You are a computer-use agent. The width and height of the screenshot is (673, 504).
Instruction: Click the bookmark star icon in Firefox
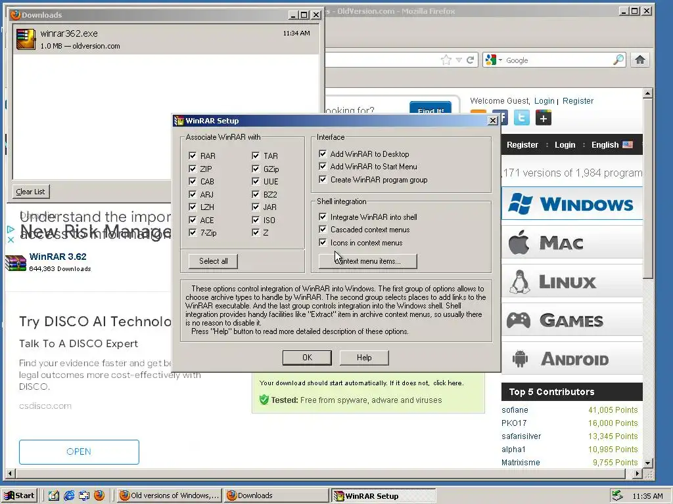pos(446,60)
